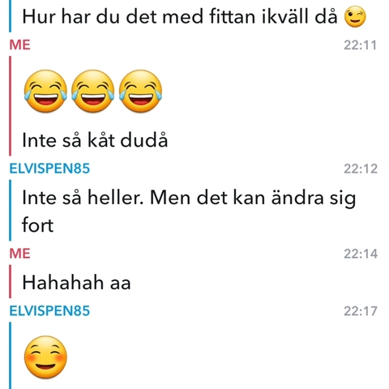The height and width of the screenshot is (389, 389).
Task: Click the word "fort" in ELVISPEN85's reply
Action: coord(37,225)
